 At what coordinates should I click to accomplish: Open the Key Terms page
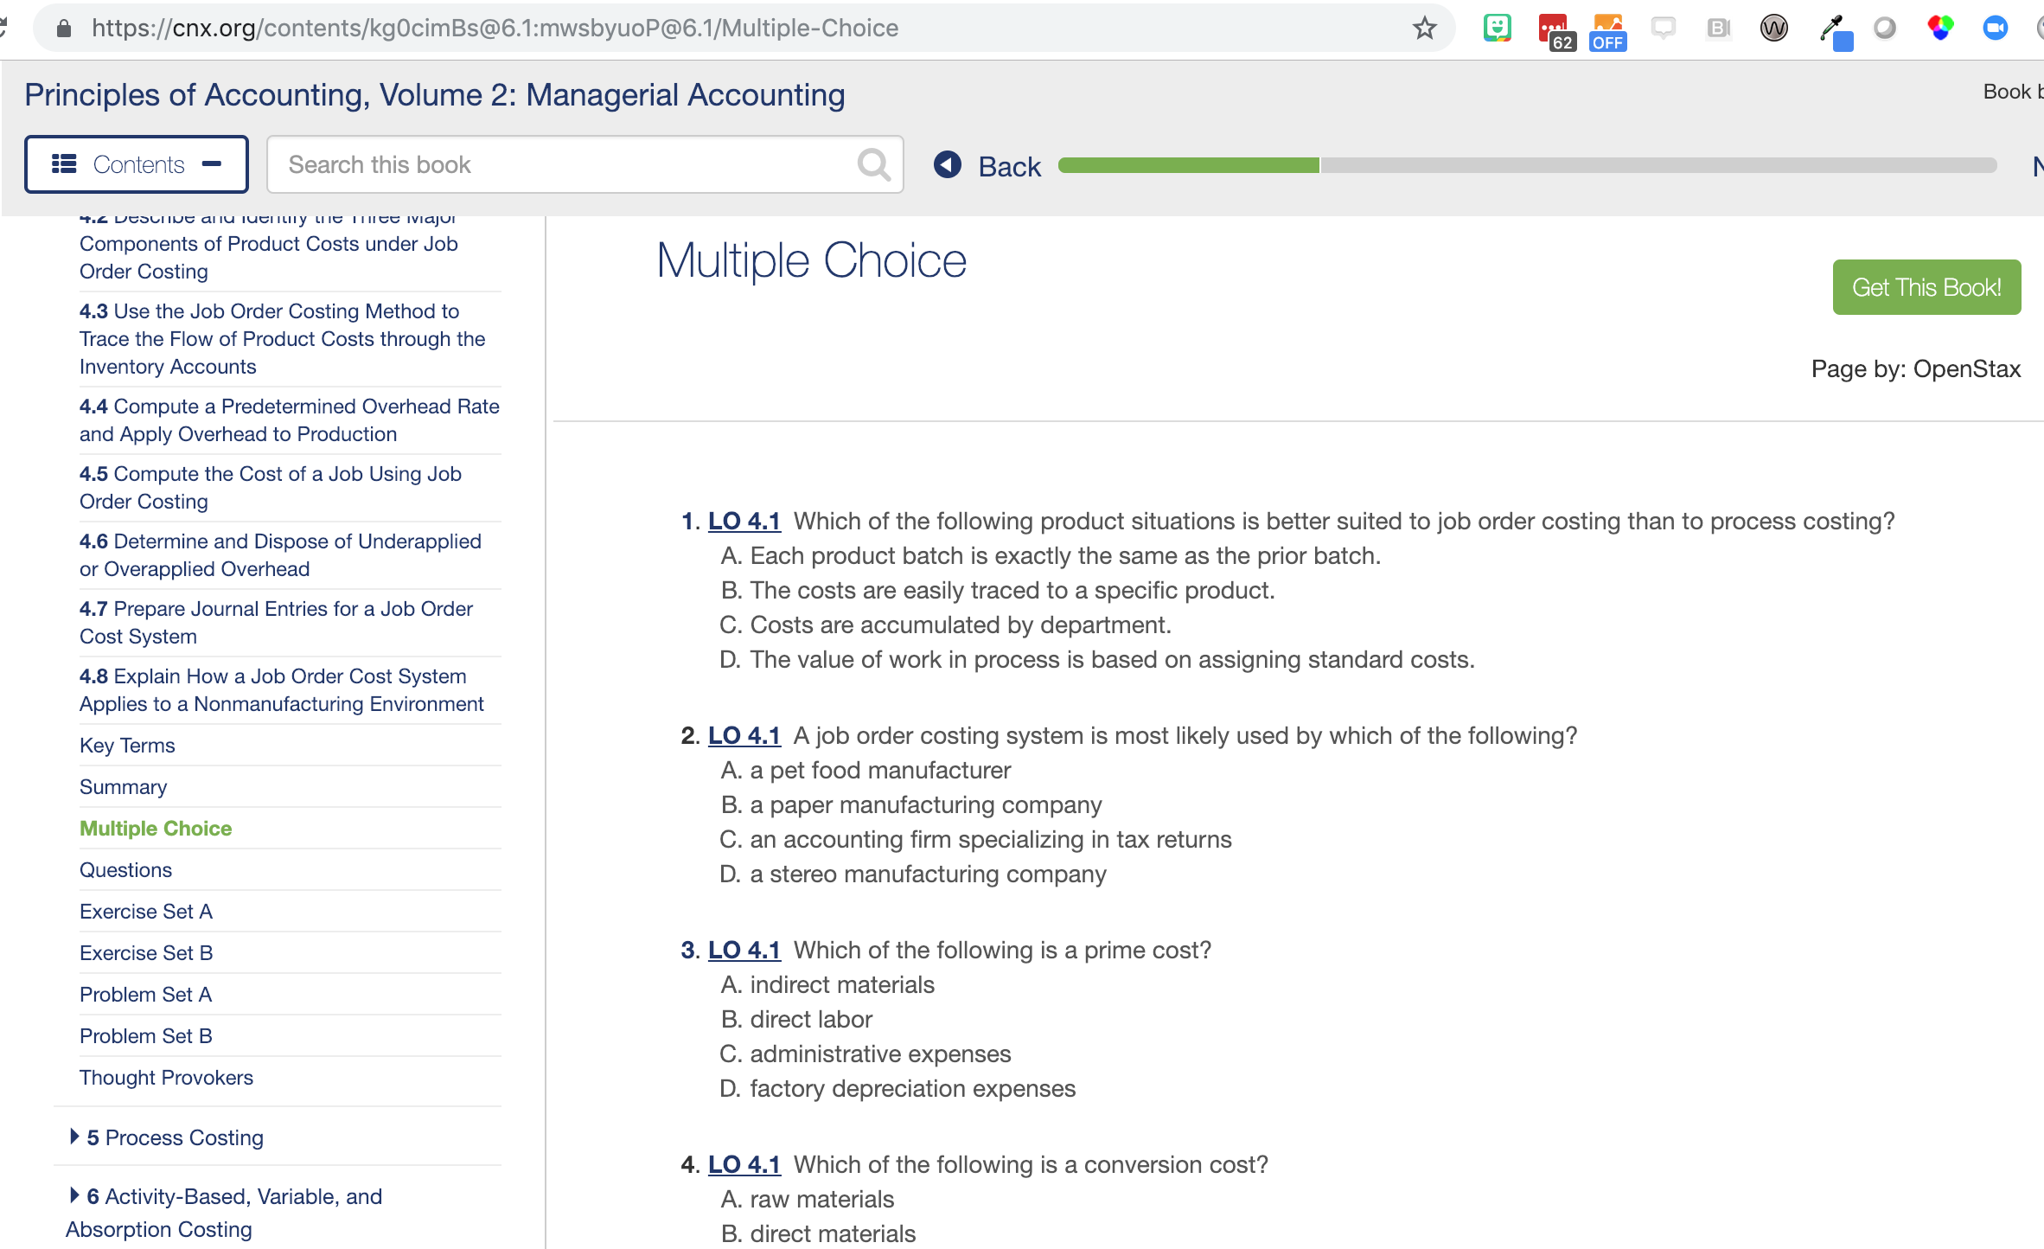[x=127, y=745]
